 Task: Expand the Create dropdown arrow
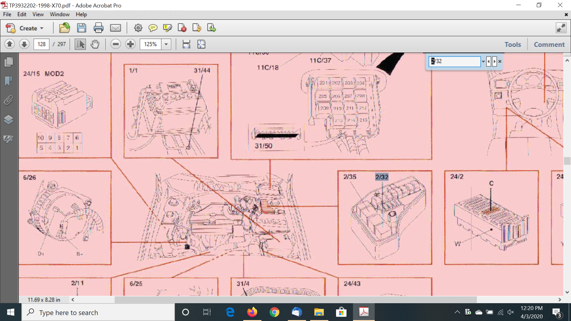[42, 28]
